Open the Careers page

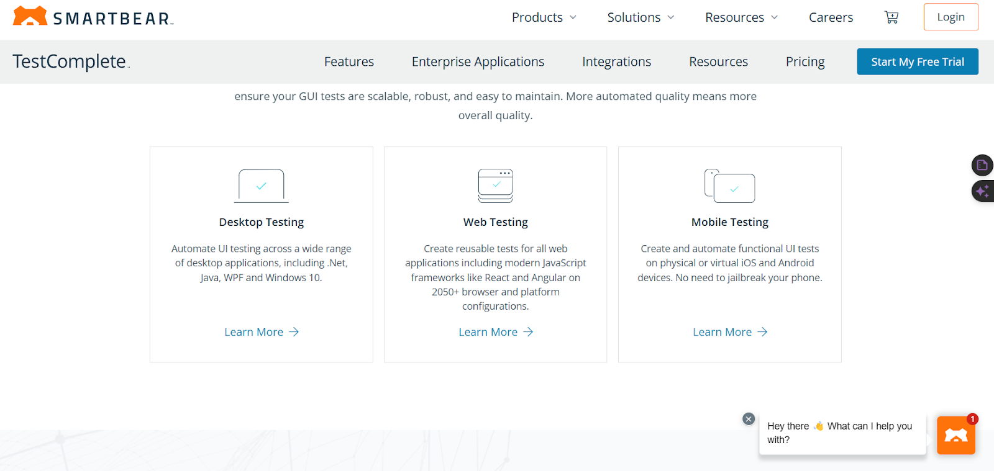[x=831, y=17]
